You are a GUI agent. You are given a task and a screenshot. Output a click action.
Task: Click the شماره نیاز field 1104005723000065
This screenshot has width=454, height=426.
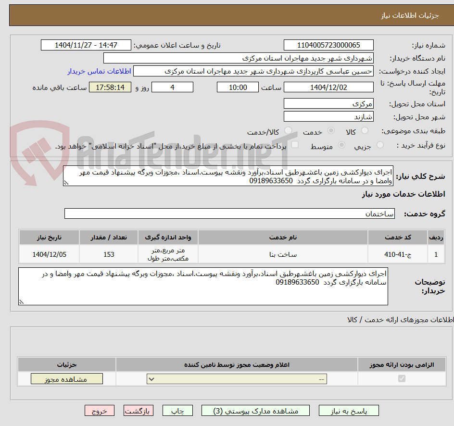[x=328, y=45]
